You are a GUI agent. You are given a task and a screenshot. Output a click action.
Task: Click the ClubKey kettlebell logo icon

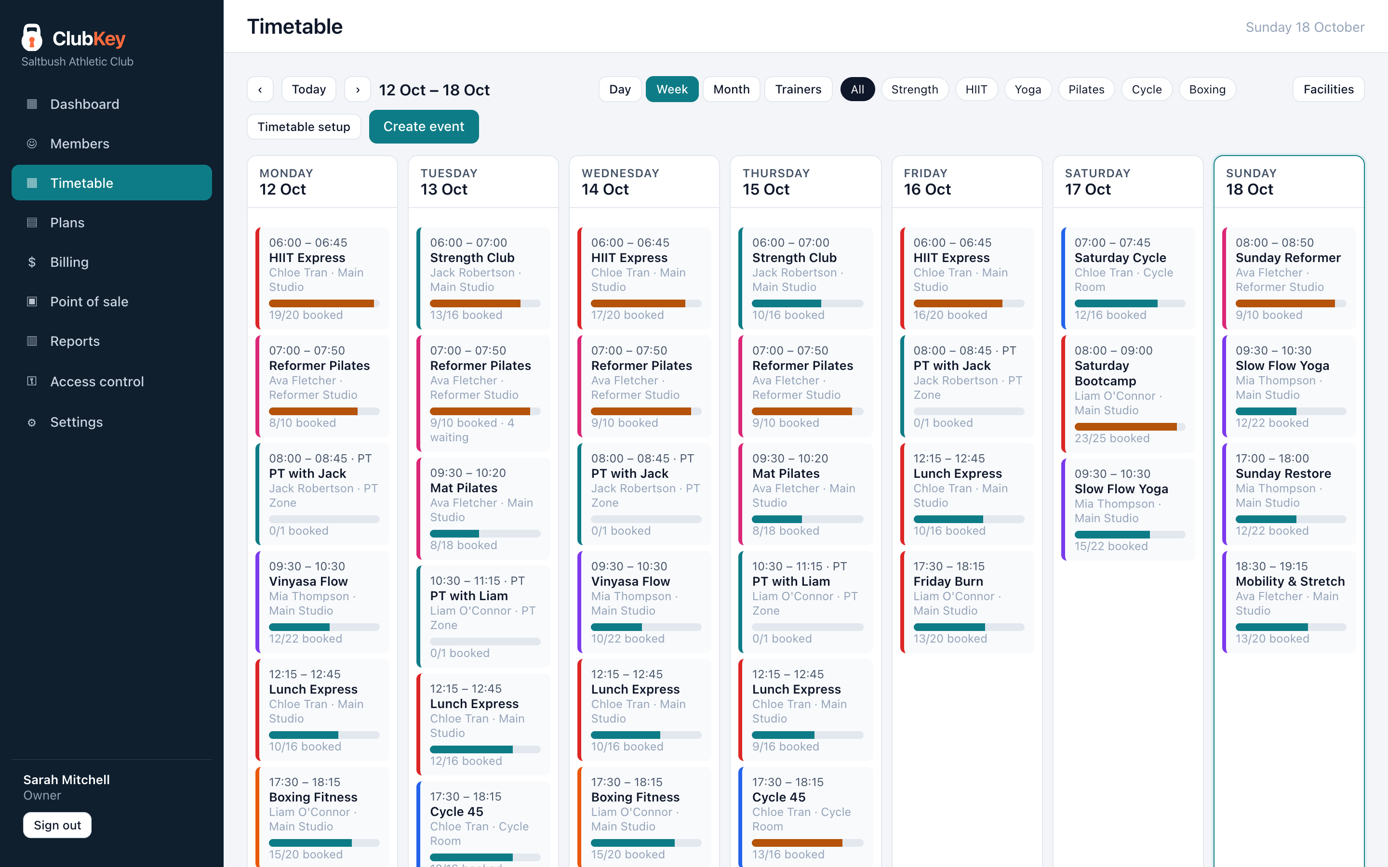[x=31, y=38]
